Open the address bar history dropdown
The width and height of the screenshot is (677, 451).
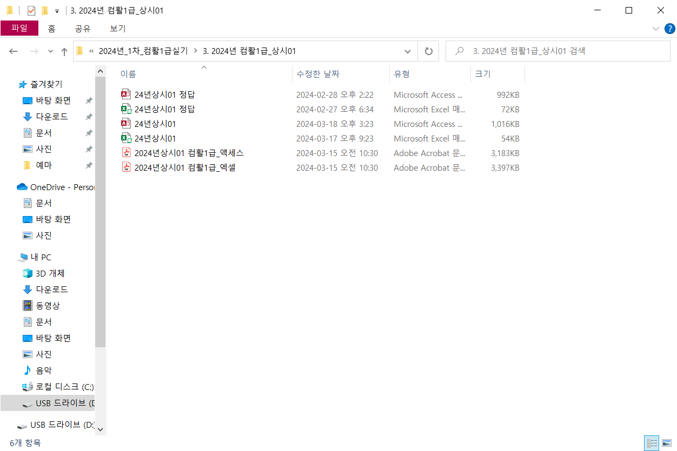[408, 51]
